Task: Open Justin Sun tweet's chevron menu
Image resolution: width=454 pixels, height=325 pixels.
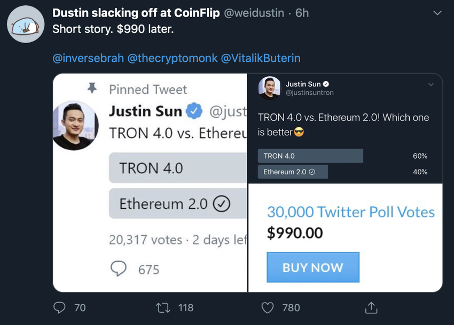Action: click(431, 84)
